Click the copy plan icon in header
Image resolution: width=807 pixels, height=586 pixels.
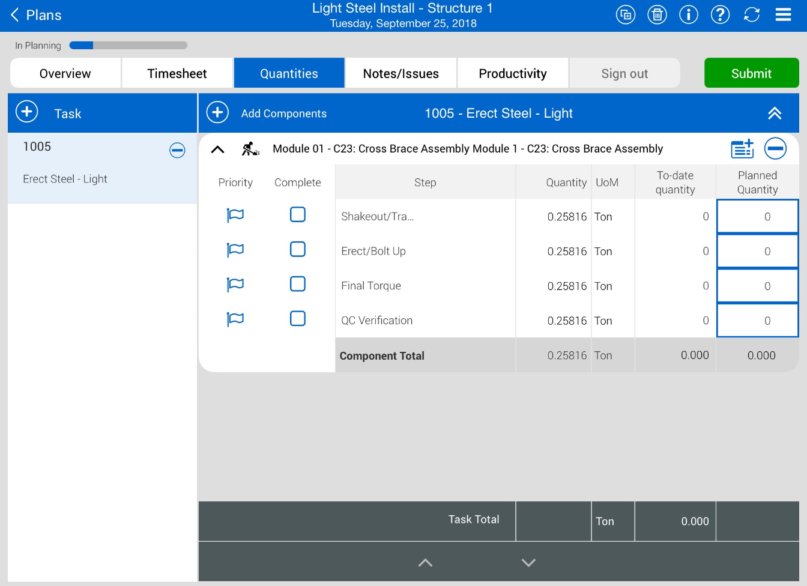pyautogui.click(x=626, y=14)
